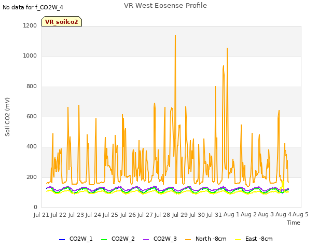Image resolution: width=332 pixels, height=249 pixels.
Task: Click the Jul 21 x-axis date label
Action: tap(41, 215)
